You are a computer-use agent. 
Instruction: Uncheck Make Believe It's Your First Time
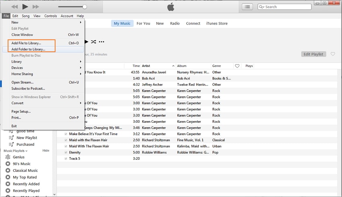pyautogui.click(x=66, y=134)
